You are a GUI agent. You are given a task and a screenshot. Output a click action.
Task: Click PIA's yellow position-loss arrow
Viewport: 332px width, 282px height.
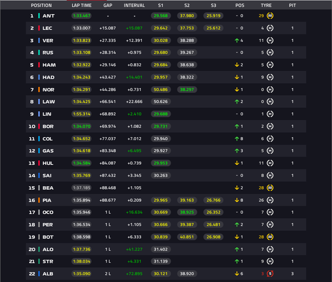click(x=237, y=200)
